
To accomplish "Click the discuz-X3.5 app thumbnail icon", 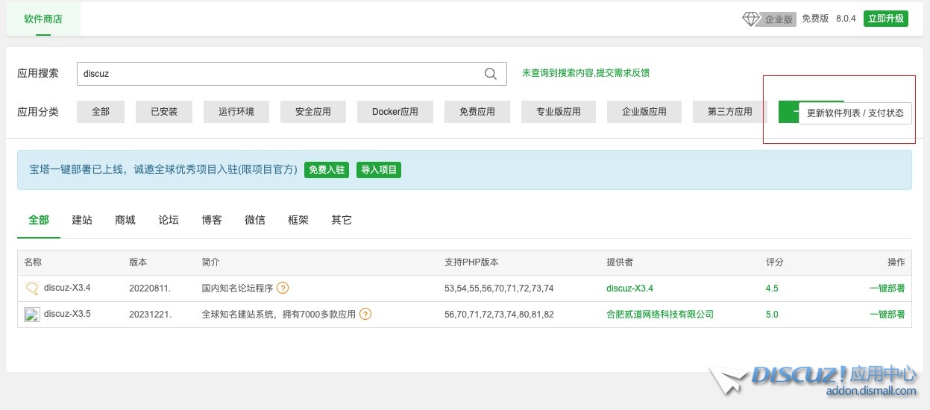I will pyautogui.click(x=32, y=315).
